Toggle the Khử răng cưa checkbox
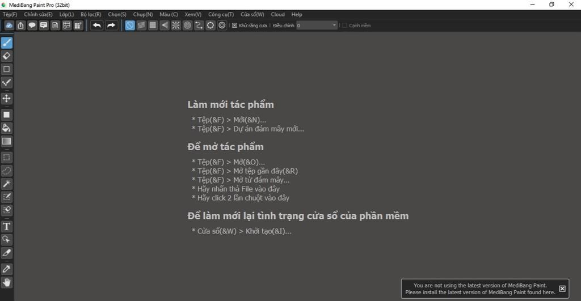Viewport: 581px width, 301px height. click(234, 26)
